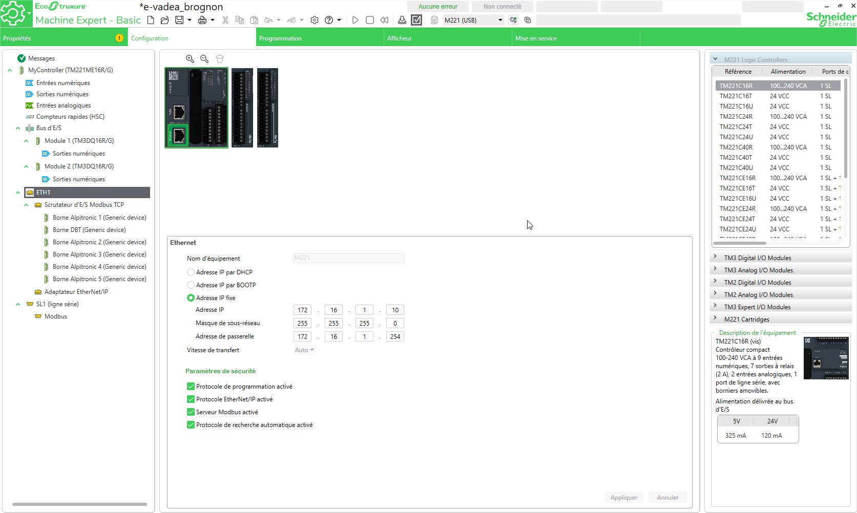Click the download to controller icon
The image size is (857, 513).
pyautogui.click(x=402, y=20)
